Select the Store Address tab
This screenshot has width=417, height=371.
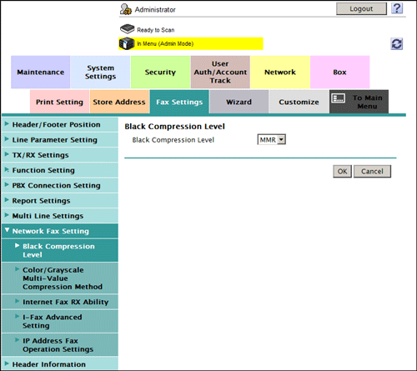click(119, 102)
